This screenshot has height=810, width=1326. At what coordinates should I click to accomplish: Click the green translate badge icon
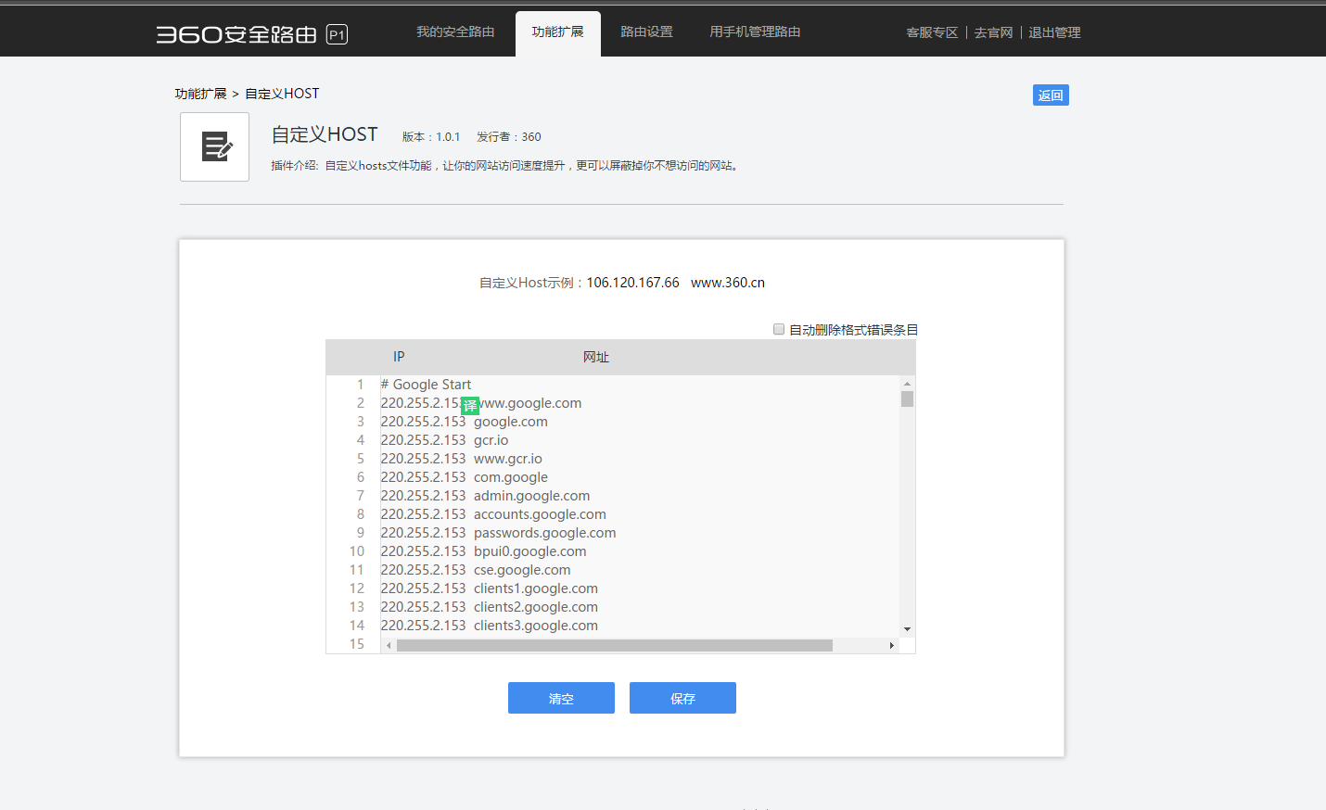pos(470,405)
